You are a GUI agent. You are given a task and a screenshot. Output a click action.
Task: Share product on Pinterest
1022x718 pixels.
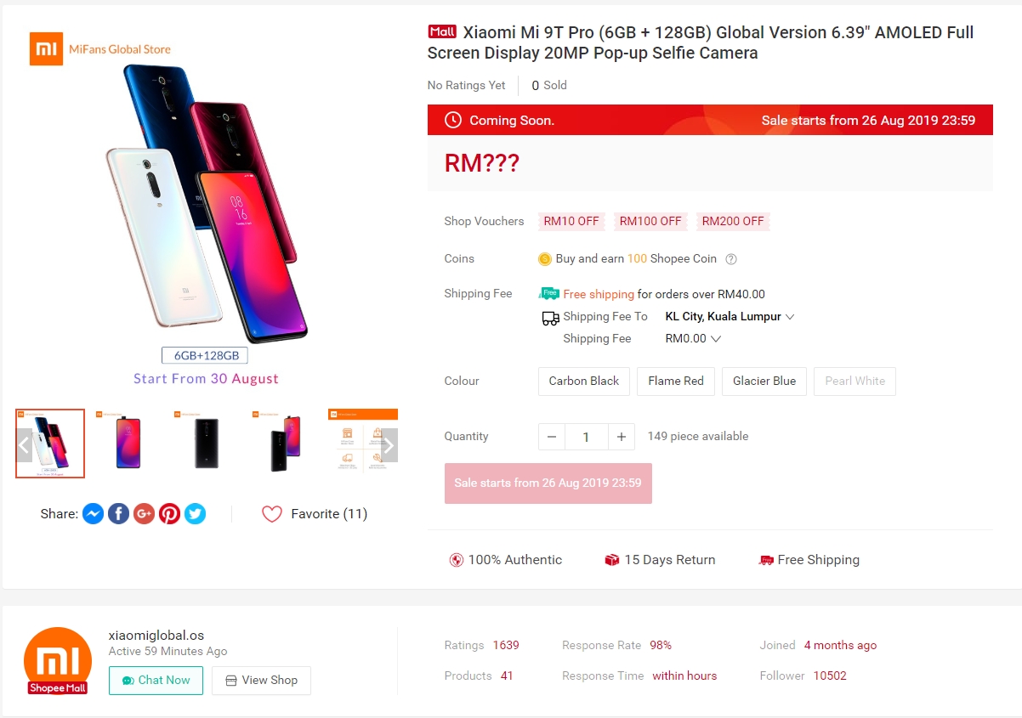point(170,513)
